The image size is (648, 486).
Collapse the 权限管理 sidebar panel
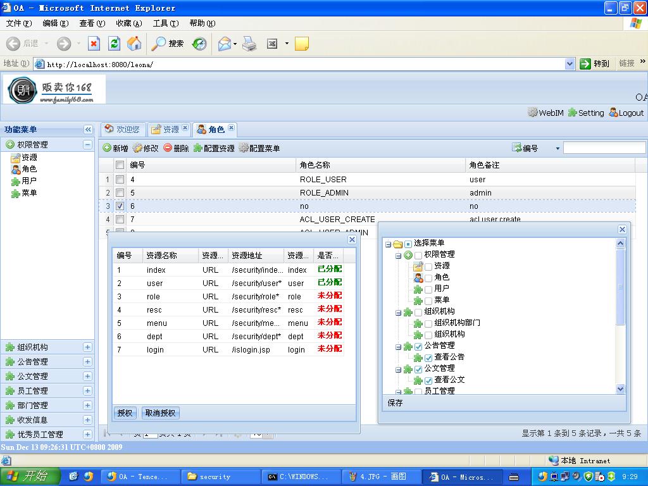[87, 144]
